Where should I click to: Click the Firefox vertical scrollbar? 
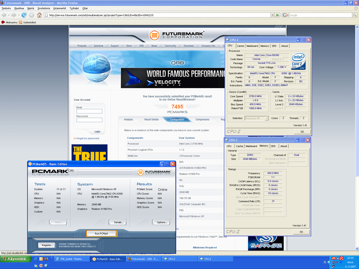357,137
